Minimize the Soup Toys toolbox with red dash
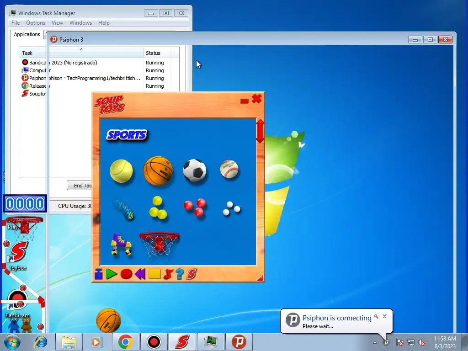This screenshot has width=468, height=351. pos(245,101)
